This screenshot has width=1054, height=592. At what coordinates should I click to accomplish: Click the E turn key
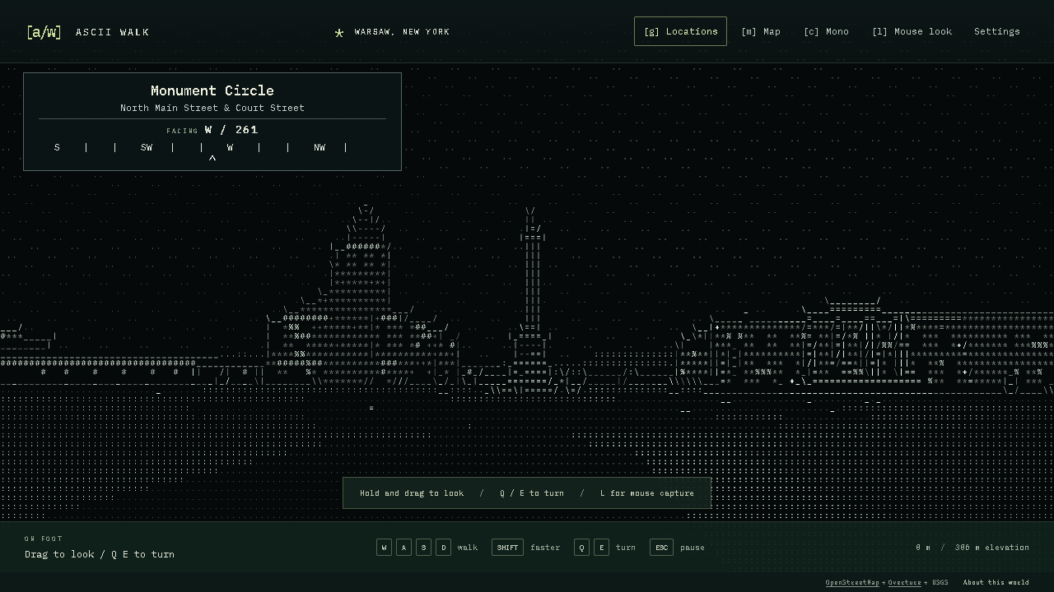pyautogui.click(x=601, y=548)
